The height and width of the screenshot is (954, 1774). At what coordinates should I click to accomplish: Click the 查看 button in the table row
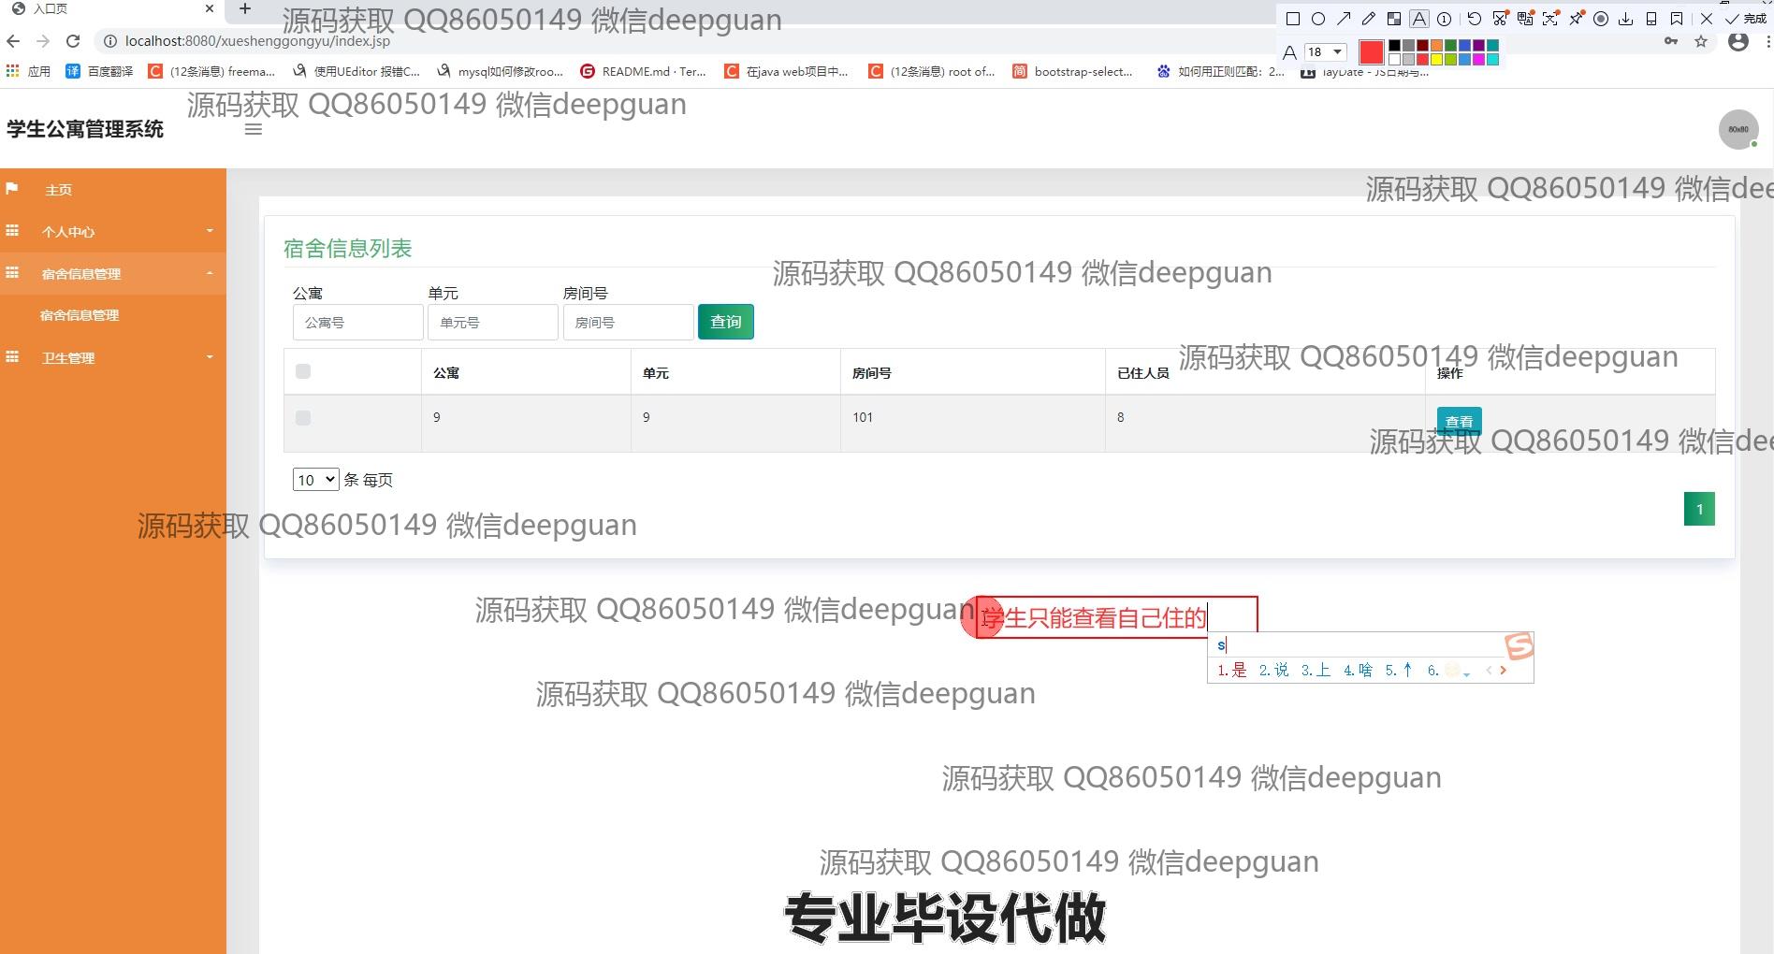(x=1459, y=421)
